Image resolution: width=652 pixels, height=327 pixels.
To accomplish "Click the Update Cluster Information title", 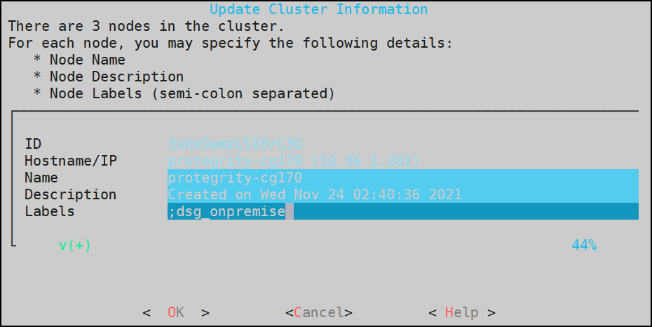I will (x=318, y=9).
